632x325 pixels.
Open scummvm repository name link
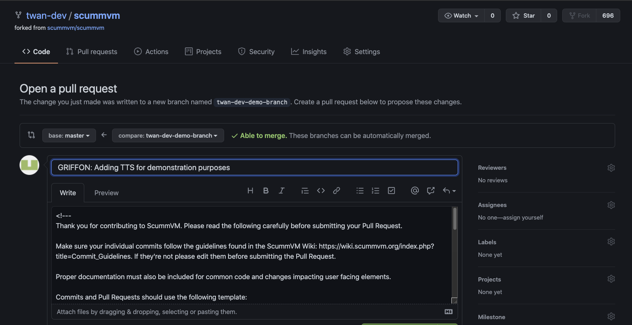97,16
